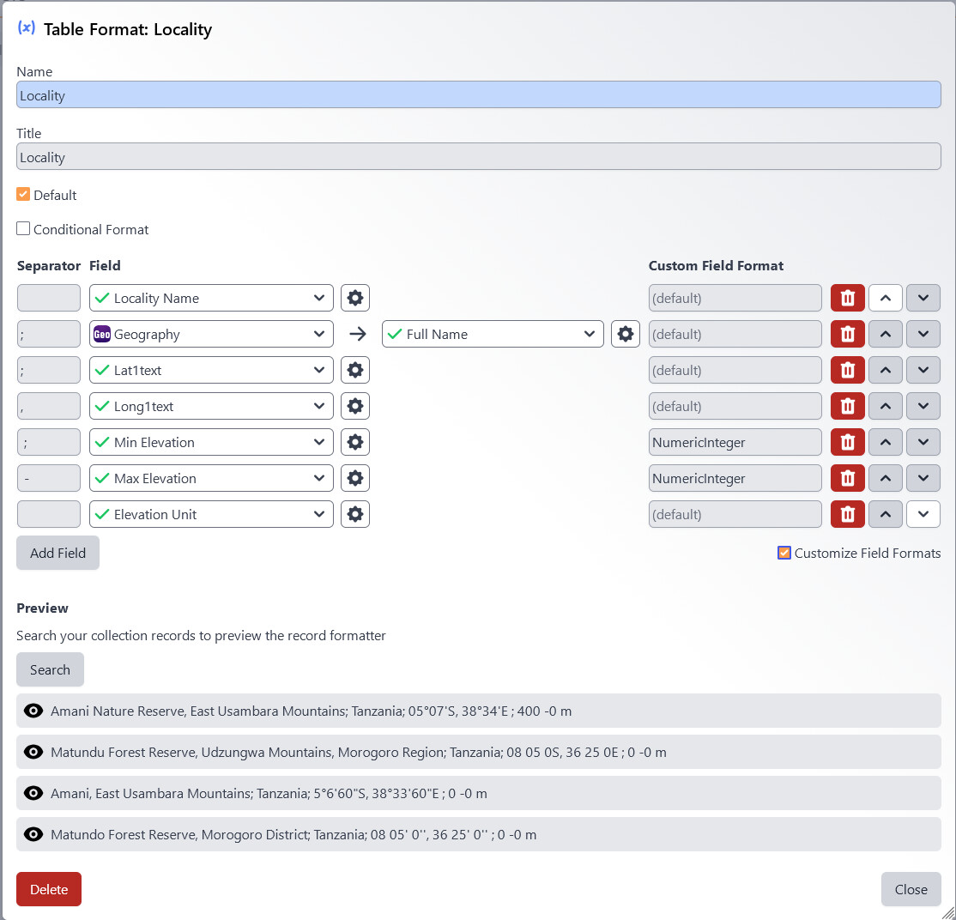956x920 pixels.
Task: Edit Min Elevation custom format NumericInteger
Action: [x=735, y=442]
